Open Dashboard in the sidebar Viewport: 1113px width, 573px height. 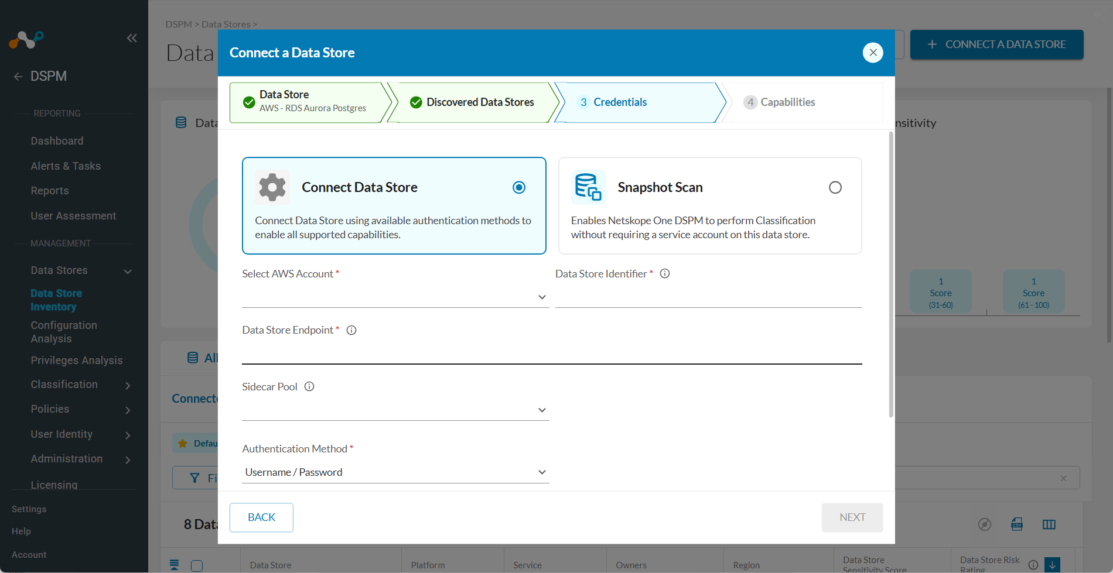[57, 141]
